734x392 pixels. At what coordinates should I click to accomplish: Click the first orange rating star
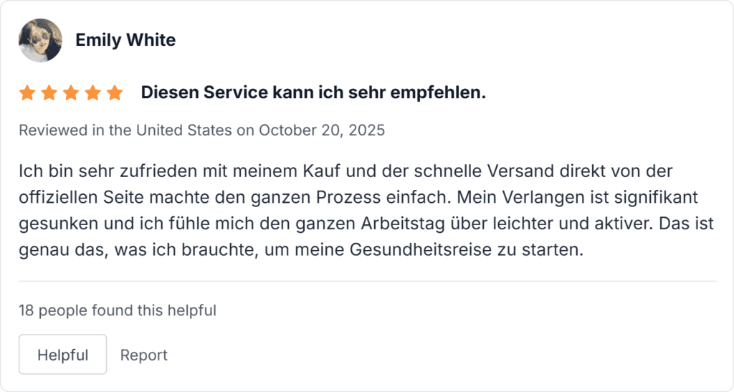tap(27, 93)
